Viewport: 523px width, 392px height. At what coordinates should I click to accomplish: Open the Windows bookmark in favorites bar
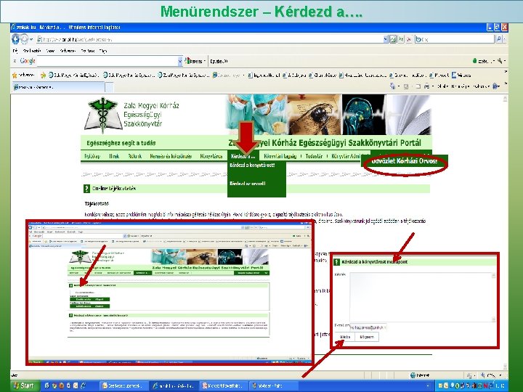click(461, 75)
